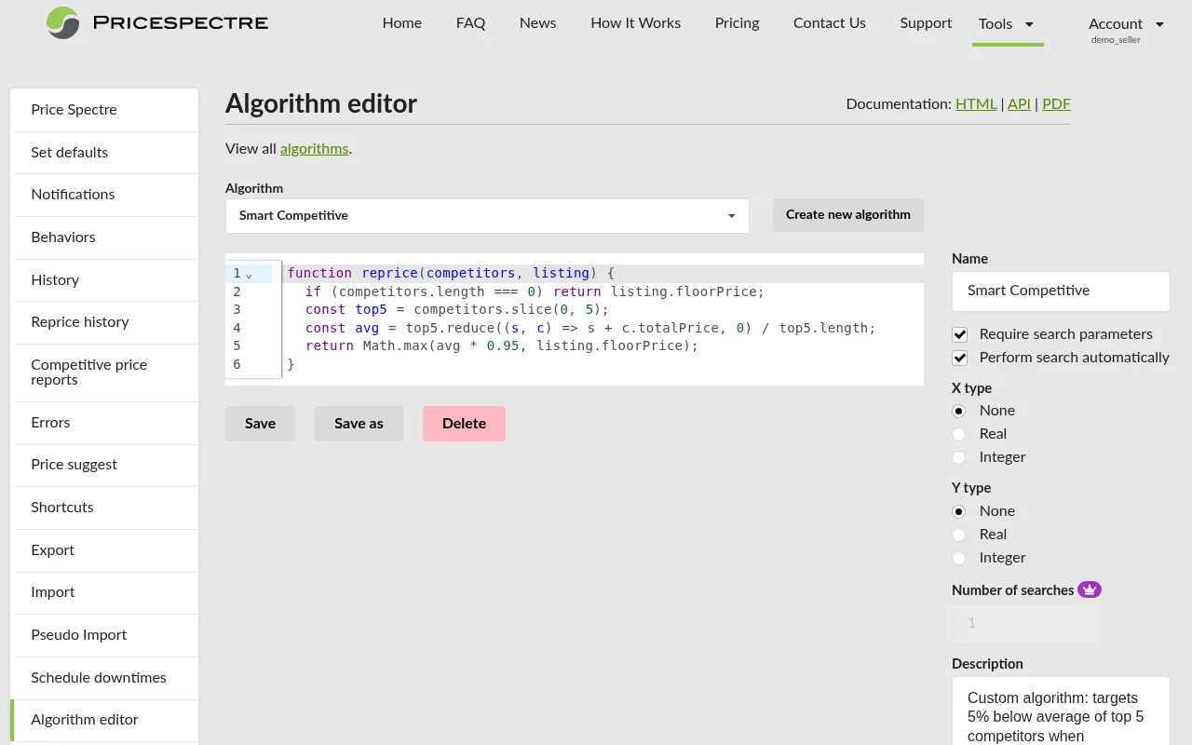View all algorithms via the link

coord(314,148)
